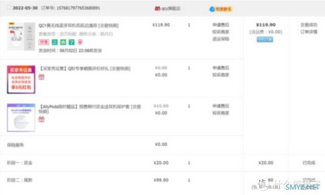This screenshot has height=195, width=325.
Task: Click the pink shield insurance icon
Action: coord(80,42)
